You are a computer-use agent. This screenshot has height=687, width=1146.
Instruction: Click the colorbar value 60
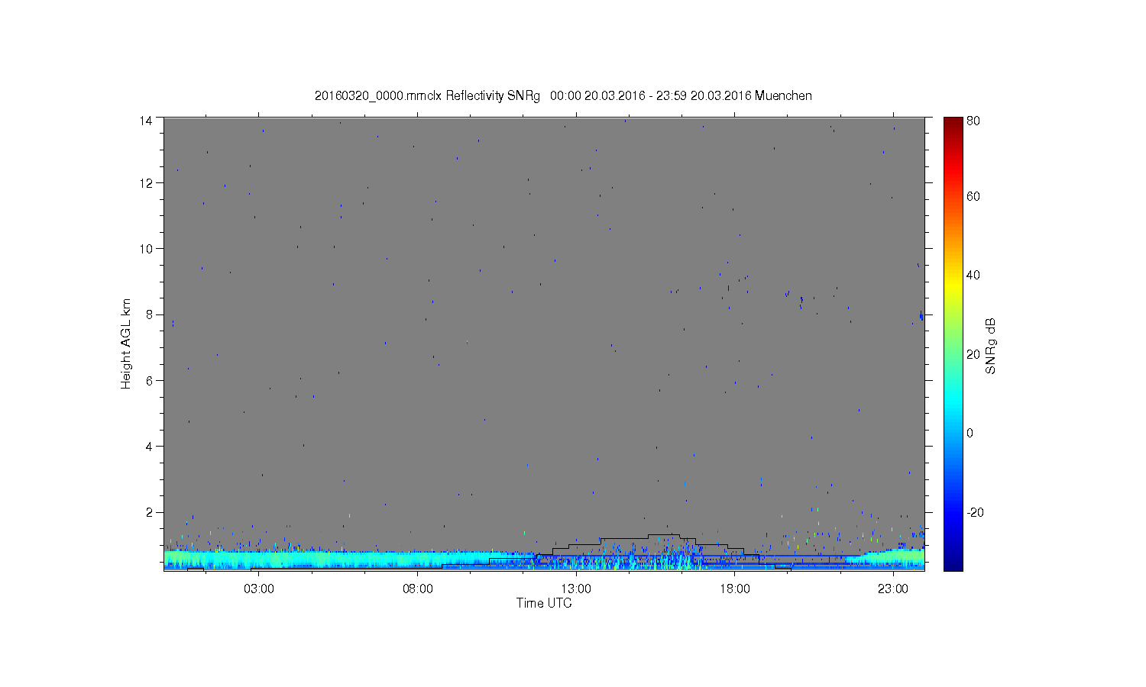[x=973, y=197]
